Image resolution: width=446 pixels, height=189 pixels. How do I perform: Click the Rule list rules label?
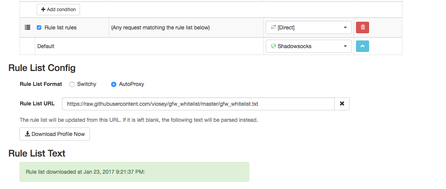point(60,27)
